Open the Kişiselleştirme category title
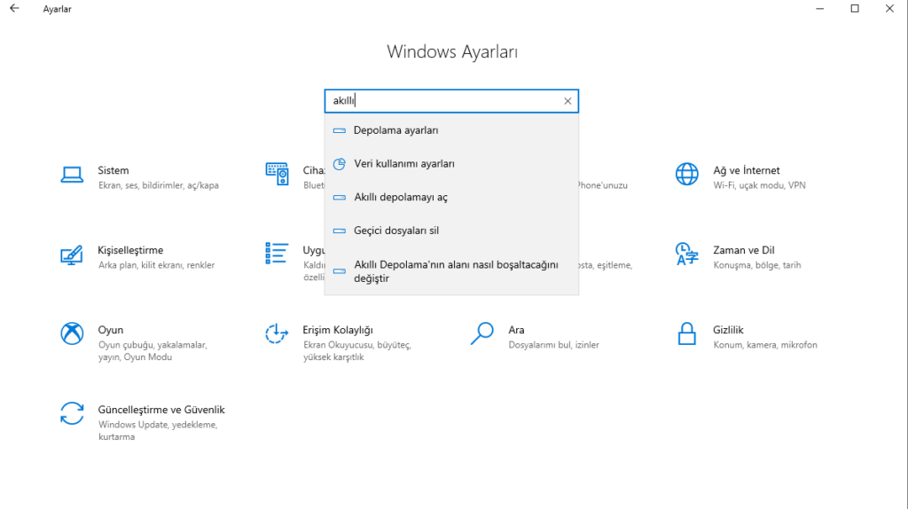 click(x=130, y=250)
